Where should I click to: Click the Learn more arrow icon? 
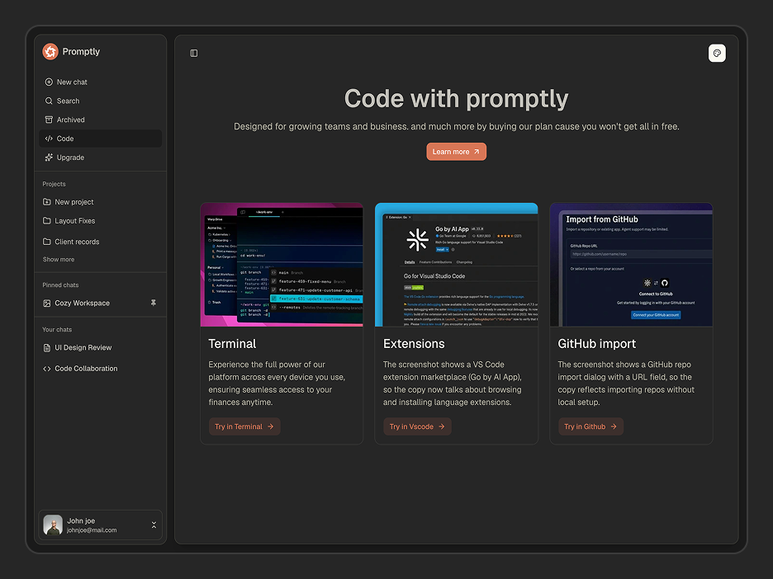coord(477,152)
